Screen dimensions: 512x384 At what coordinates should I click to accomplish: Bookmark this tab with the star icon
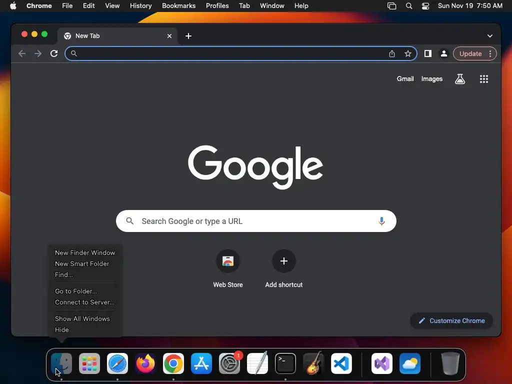click(x=408, y=53)
